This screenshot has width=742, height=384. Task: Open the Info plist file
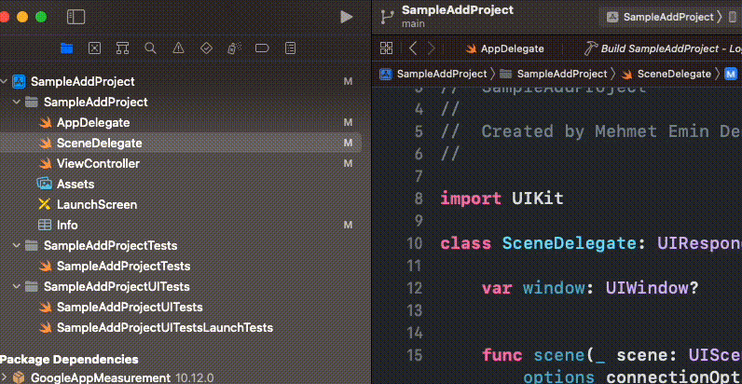point(67,226)
